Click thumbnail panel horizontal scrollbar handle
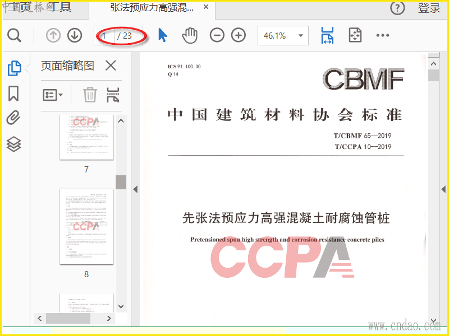The image size is (449, 336). [68, 318]
